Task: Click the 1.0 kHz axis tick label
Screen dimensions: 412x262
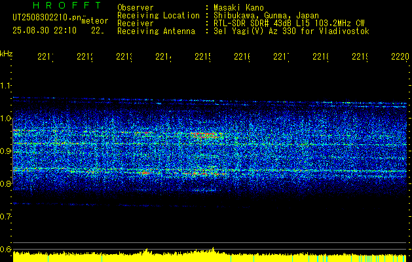Action: 5,119
